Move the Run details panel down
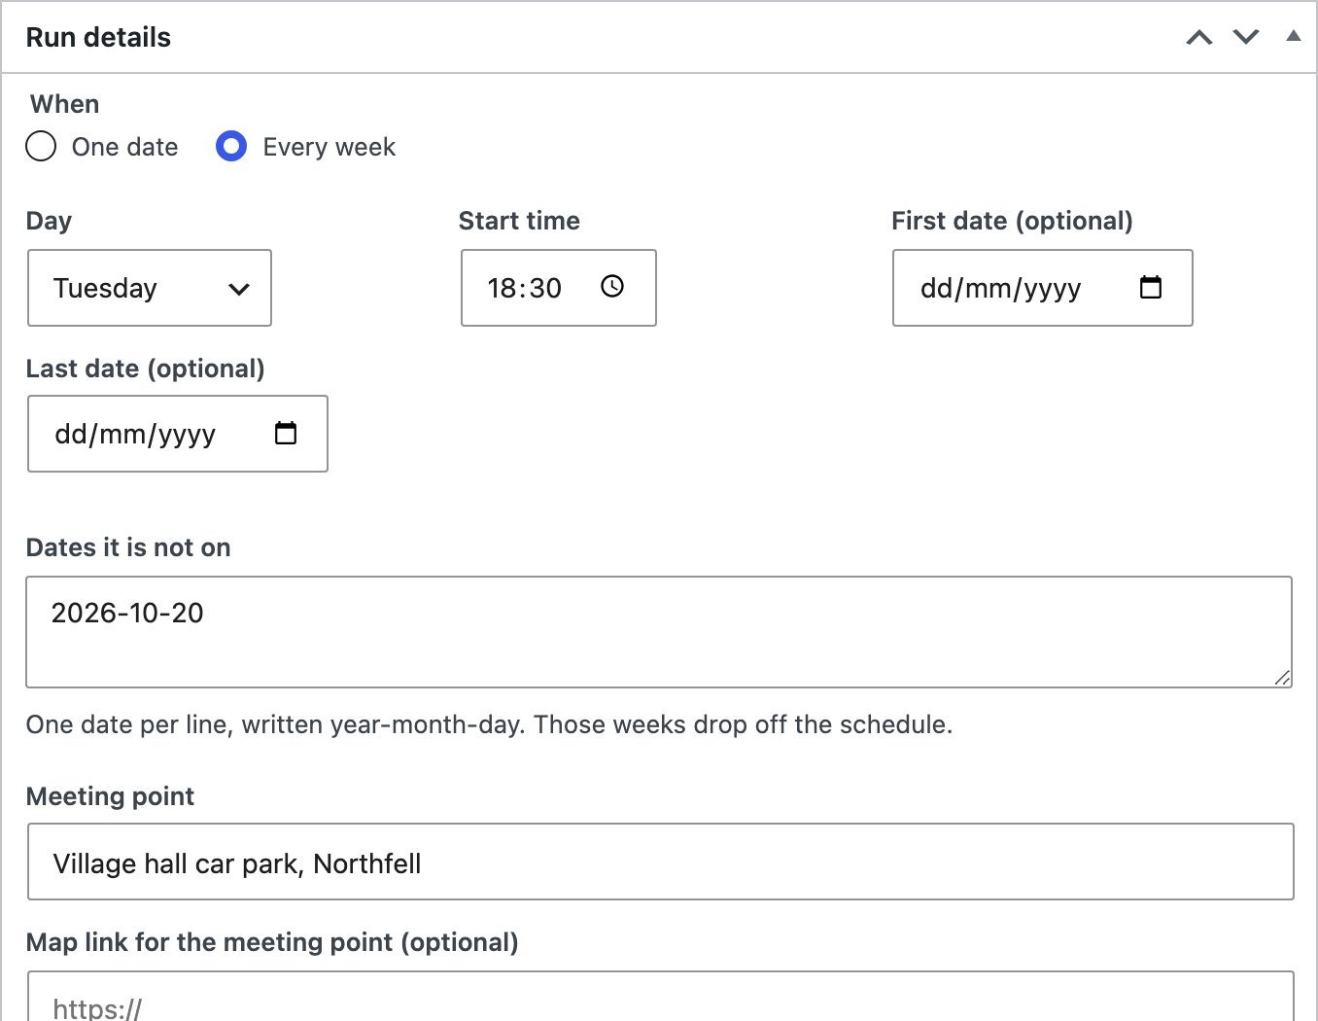This screenshot has height=1021, width=1318. pyautogui.click(x=1246, y=37)
